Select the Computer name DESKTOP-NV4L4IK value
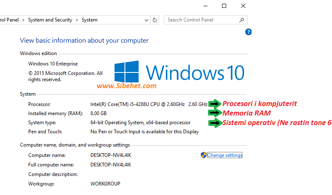 pyautogui.click(x=111, y=155)
